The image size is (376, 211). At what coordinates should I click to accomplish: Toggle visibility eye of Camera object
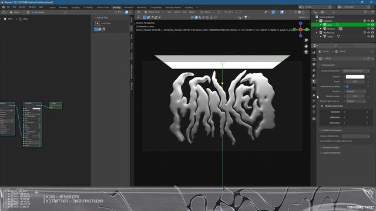(x=368, y=29)
